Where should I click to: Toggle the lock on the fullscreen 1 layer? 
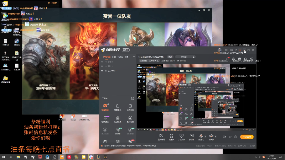[x=105, y=70]
